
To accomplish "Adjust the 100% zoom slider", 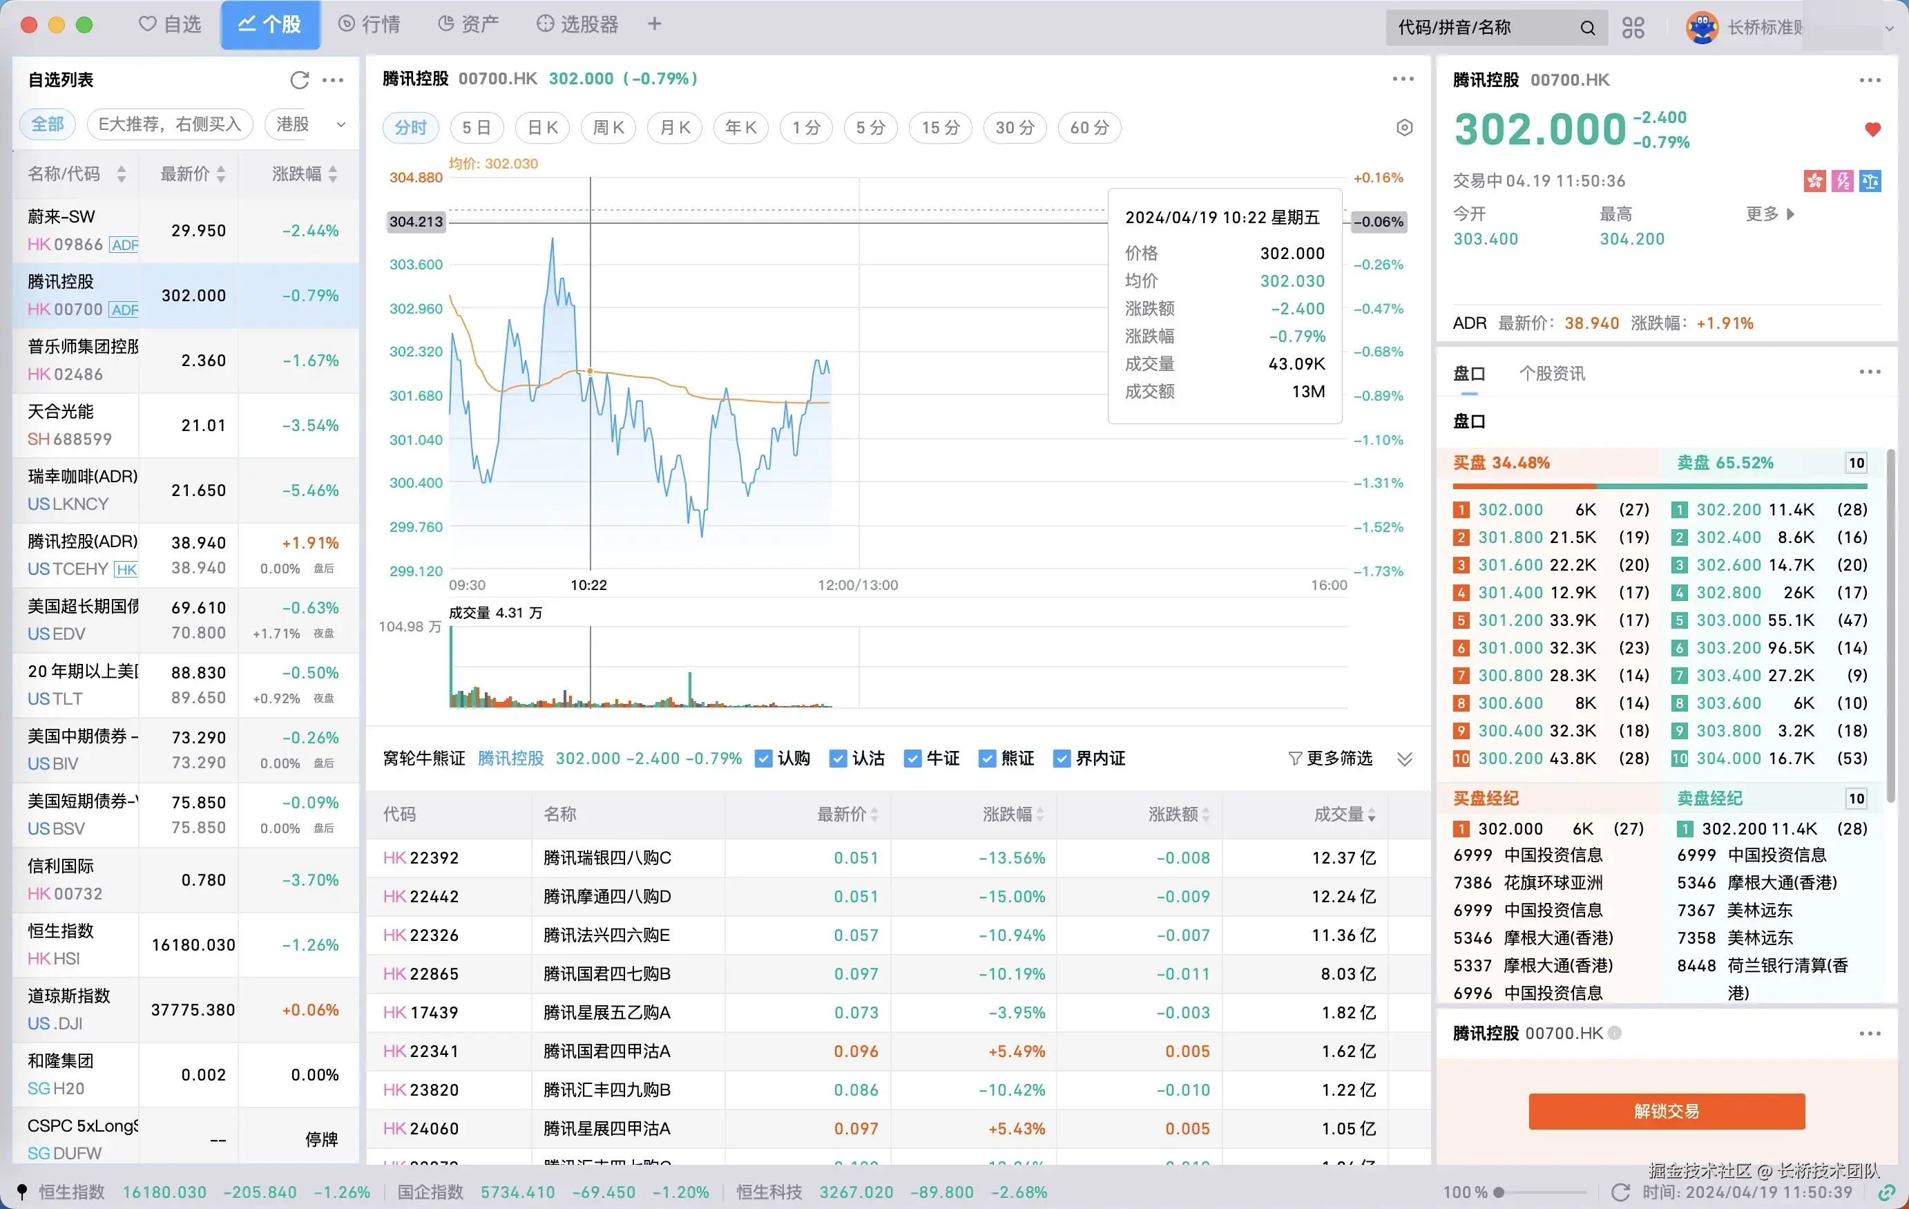I will tap(1499, 1192).
